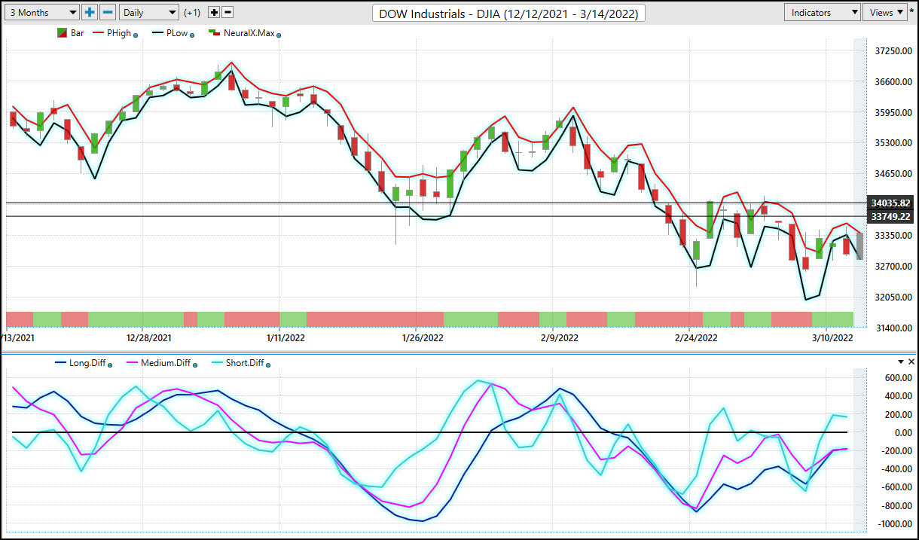919x540 pixels.
Task: Click the Bar legend text
Action: pyautogui.click(x=77, y=33)
